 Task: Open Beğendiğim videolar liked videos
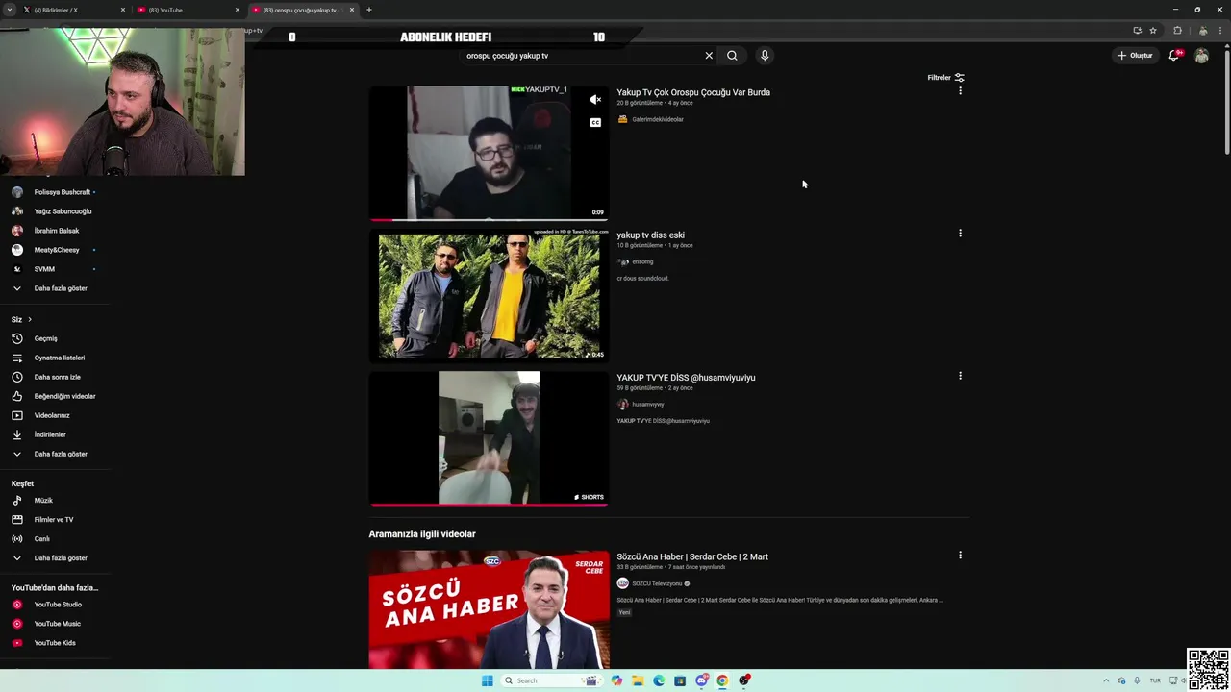coord(54,396)
